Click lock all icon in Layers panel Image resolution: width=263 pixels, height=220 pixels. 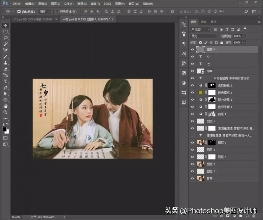pos(222,43)
